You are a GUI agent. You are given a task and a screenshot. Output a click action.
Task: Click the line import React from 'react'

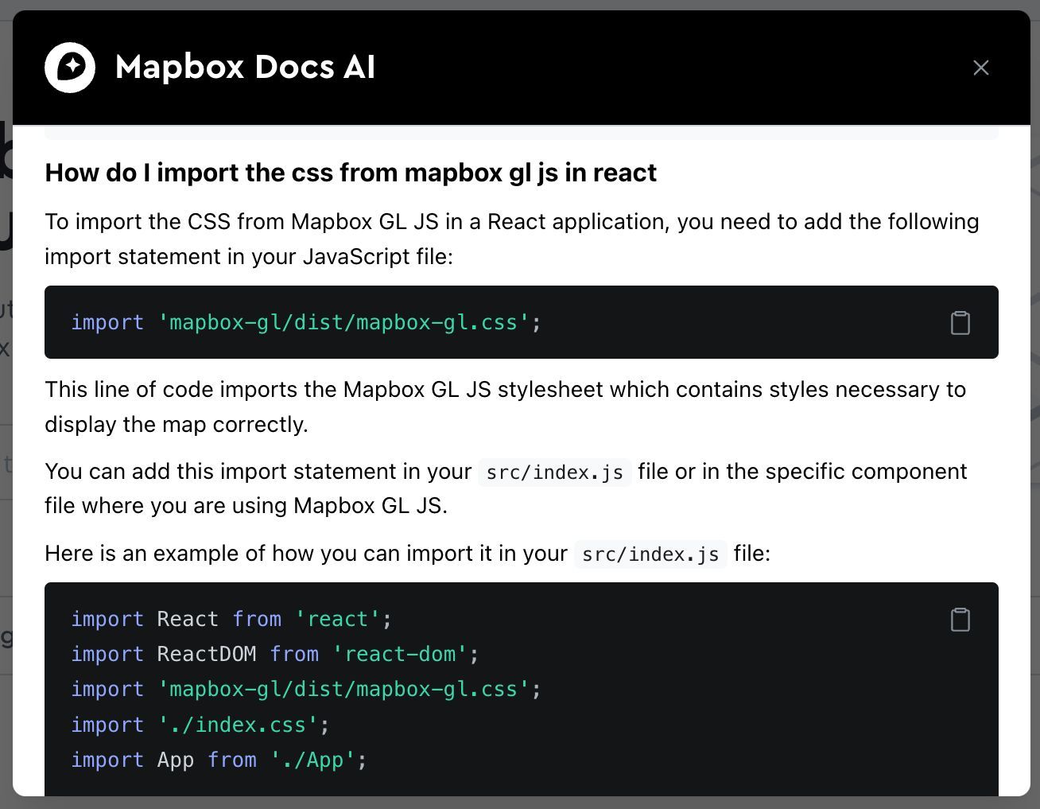[231, 619]
